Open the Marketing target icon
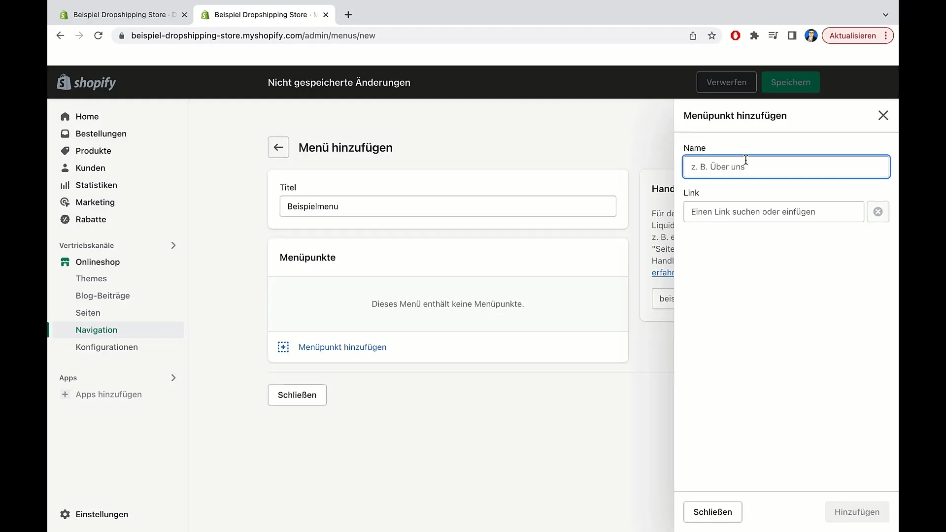The height and width of the screenshot is (532, 946). pyautogui.click(x=65, y=202)
